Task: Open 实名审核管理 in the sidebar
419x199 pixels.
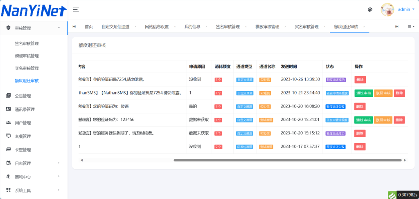Action: point(27,68)
